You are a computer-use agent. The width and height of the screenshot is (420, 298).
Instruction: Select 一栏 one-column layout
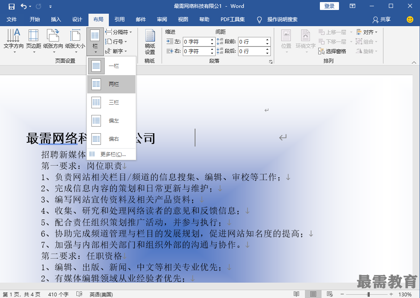click(111, 66)
